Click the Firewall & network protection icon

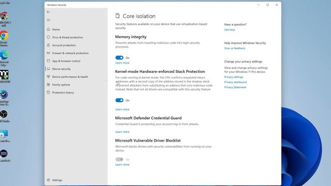click(48, 53)
